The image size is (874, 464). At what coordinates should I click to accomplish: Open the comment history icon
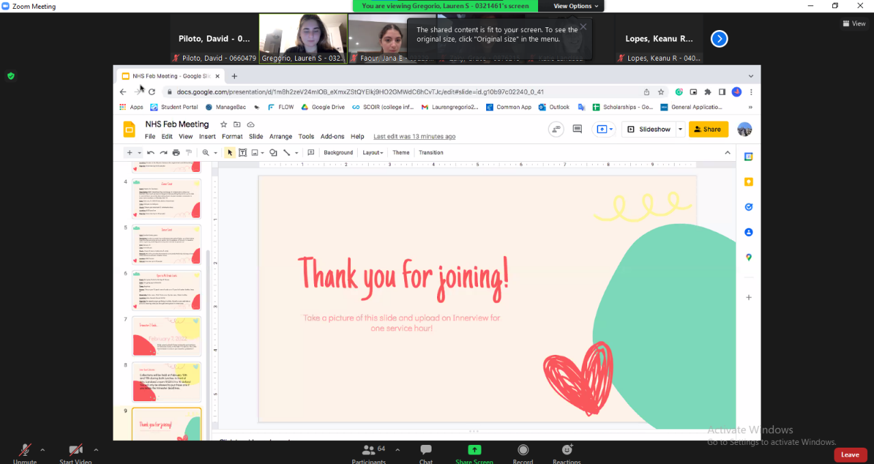(x=577, y=129)
